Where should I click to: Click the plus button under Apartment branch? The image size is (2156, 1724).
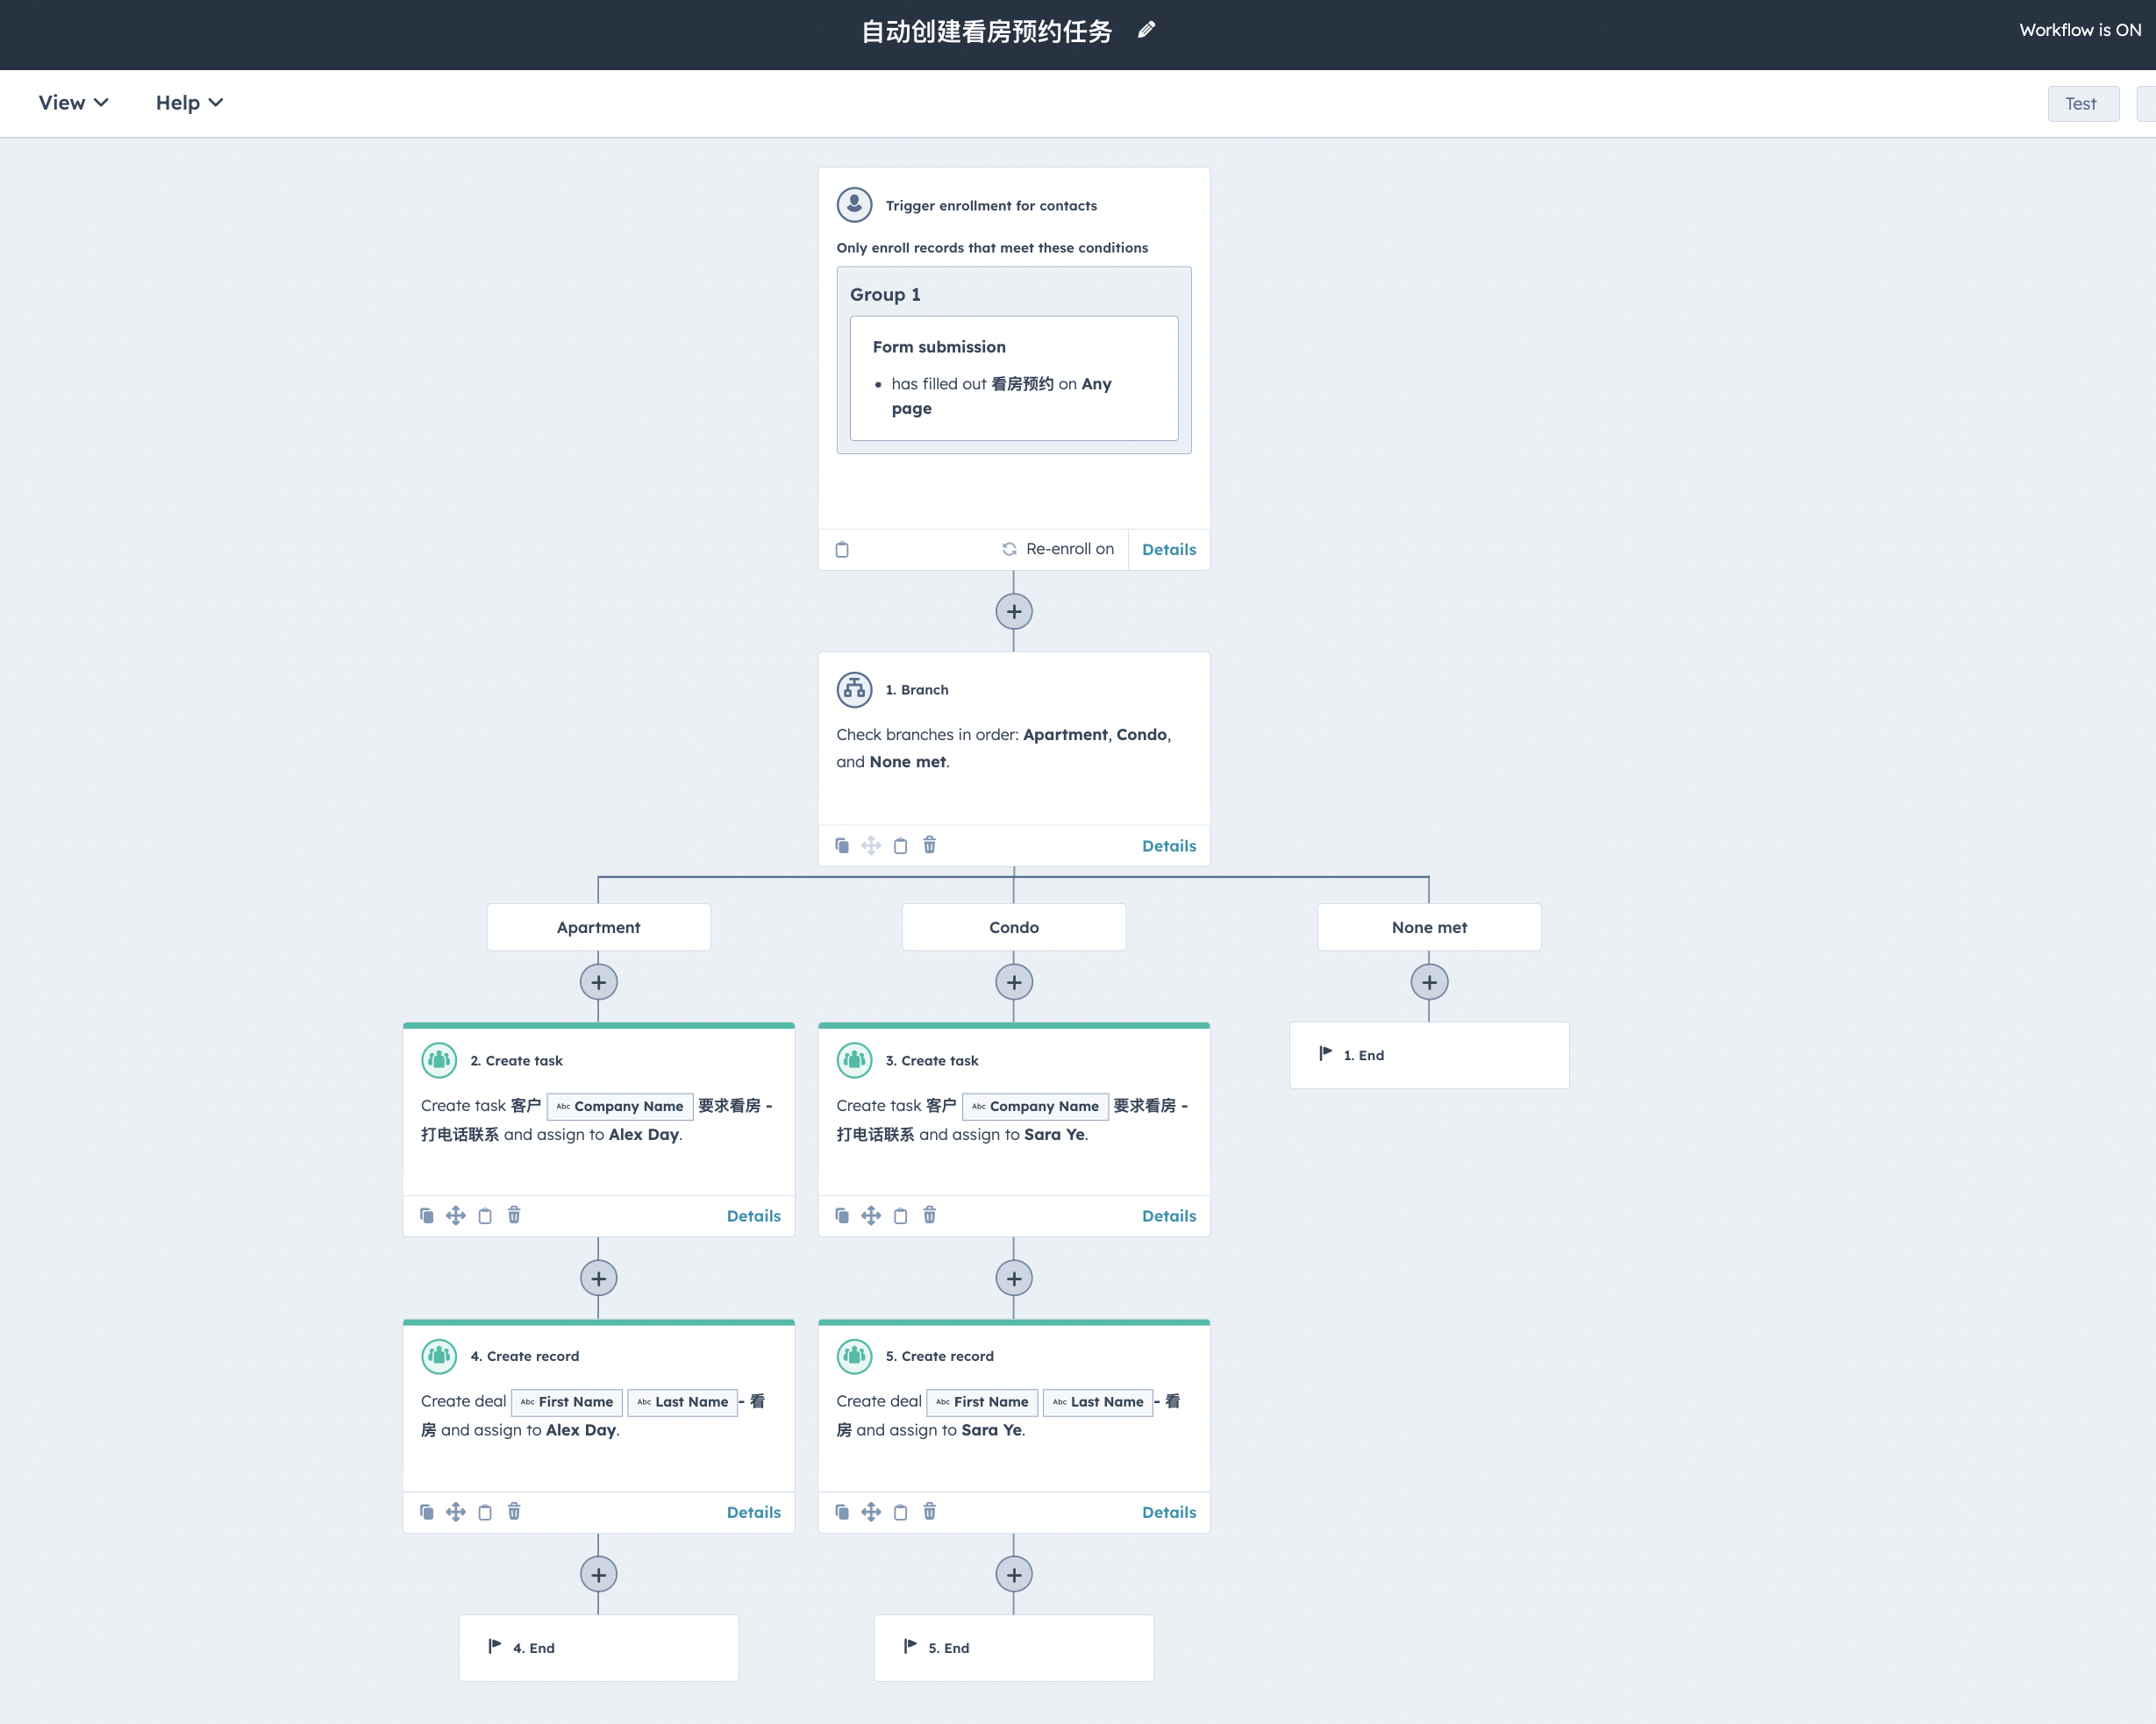pyautogui.click(x=598, y=981)
